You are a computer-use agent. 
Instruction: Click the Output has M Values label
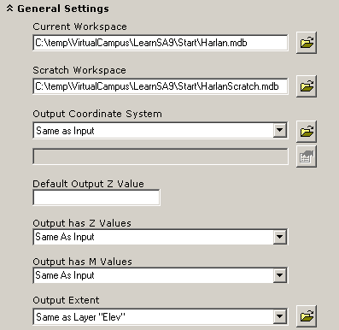(83, 262)
